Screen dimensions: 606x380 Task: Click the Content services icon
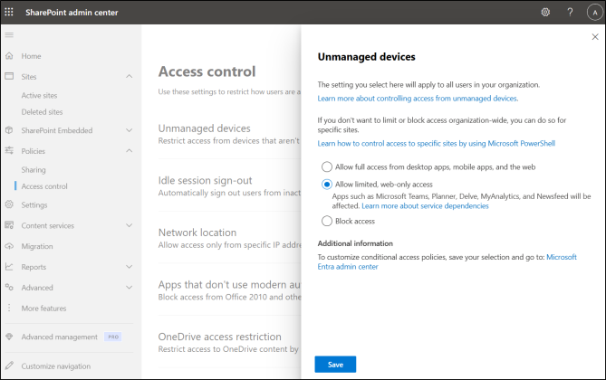pos(9,224)
